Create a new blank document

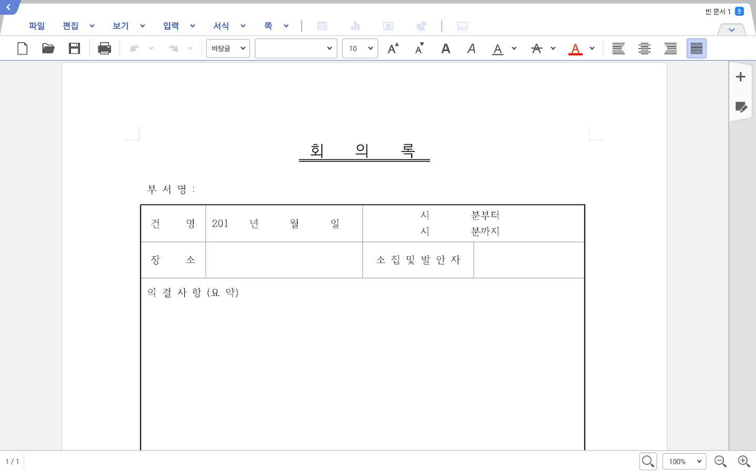coord(22,48)
